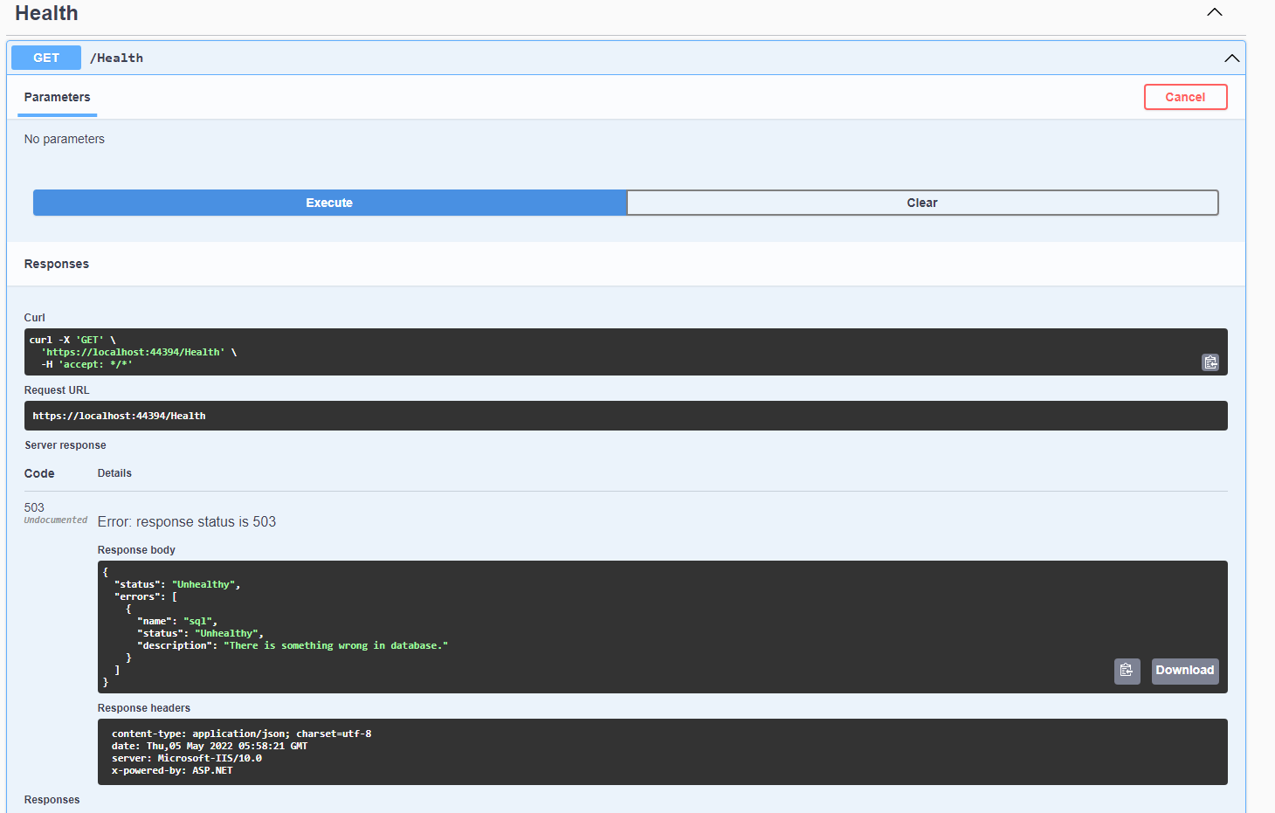The width and height of the screenshot is (1275, 813).
Task: Click the Response body label
Action: [x=136, y=550]
